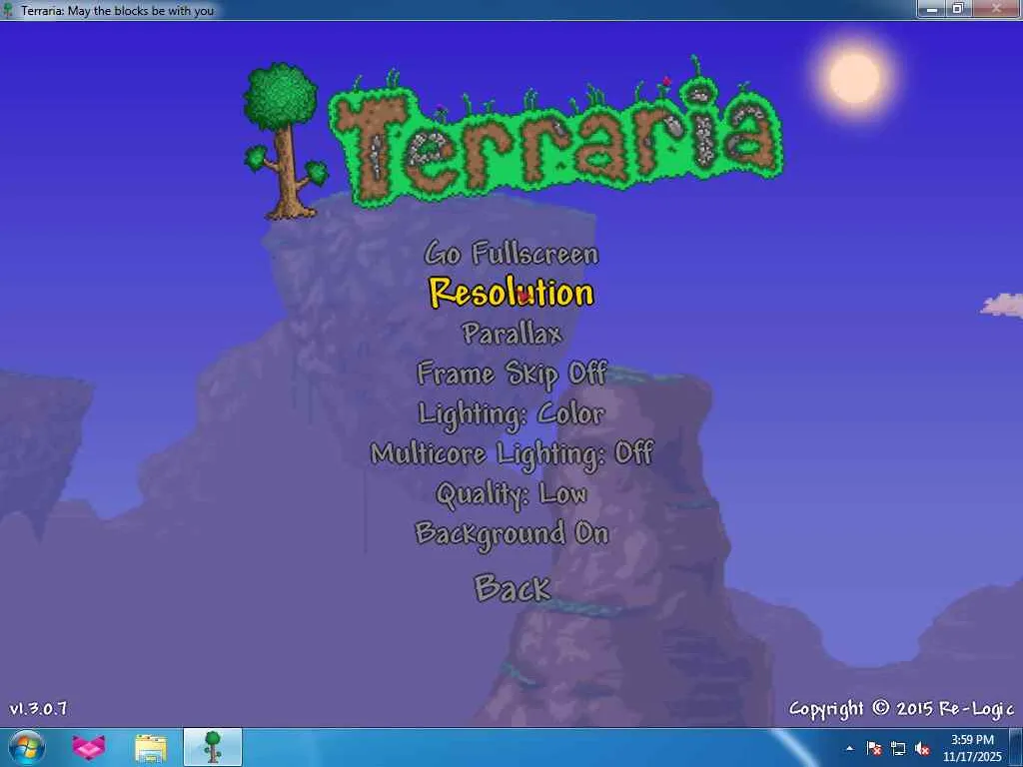Go Back to previous menu
This screenshot has height=767, width=1023.
pos(512,587)
